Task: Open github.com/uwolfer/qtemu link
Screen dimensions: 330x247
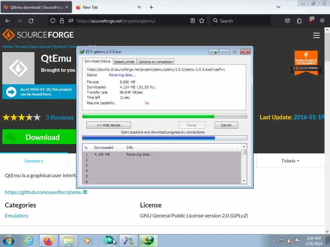Action: pos(43,192)
